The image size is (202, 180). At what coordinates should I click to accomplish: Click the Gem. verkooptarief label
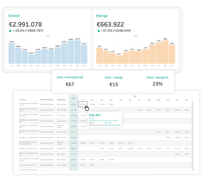(x=70, y=77)
